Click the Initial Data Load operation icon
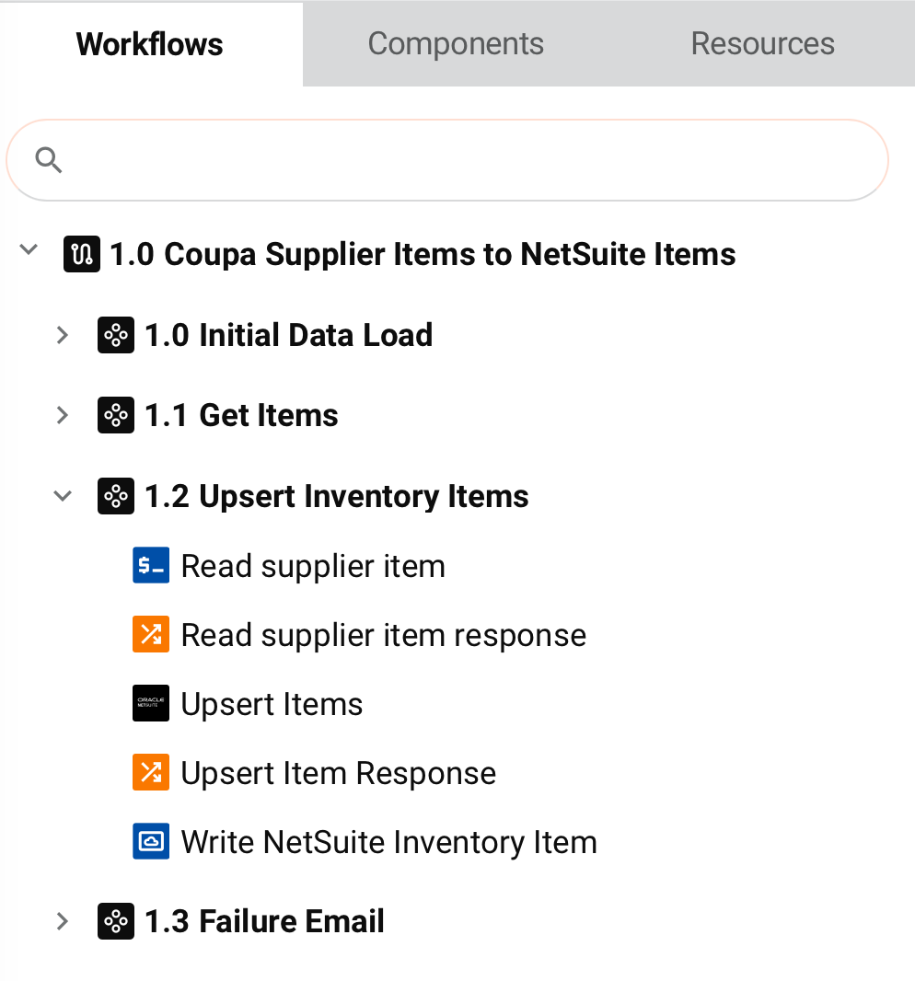 point(116,335)
